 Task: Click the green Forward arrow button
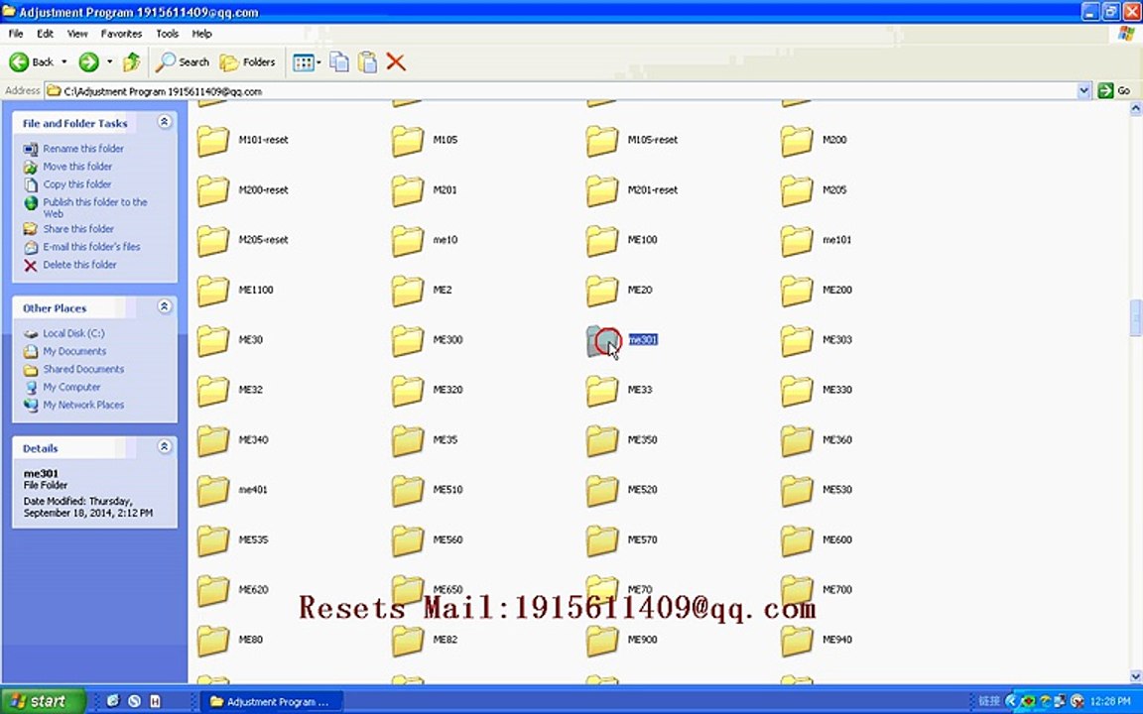pyautogui.click(x=88, y=61)
